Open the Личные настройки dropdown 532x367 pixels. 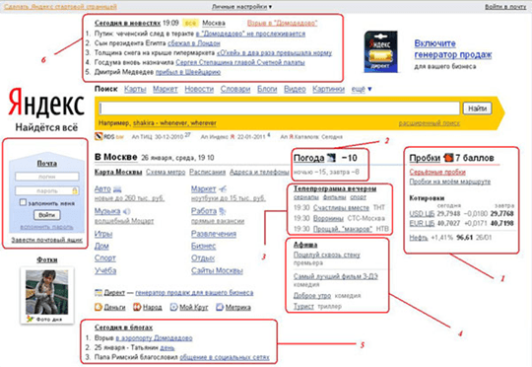(x=242, y=7)
